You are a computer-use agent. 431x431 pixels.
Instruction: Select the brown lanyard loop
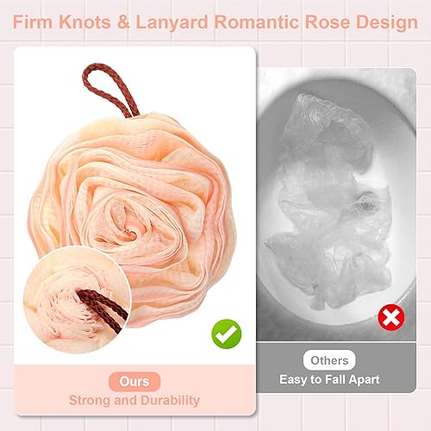pyautogui.click(x=110, y=90)
